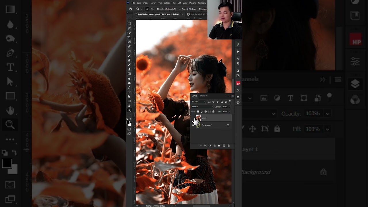Open the Image menu

(145, 3)
